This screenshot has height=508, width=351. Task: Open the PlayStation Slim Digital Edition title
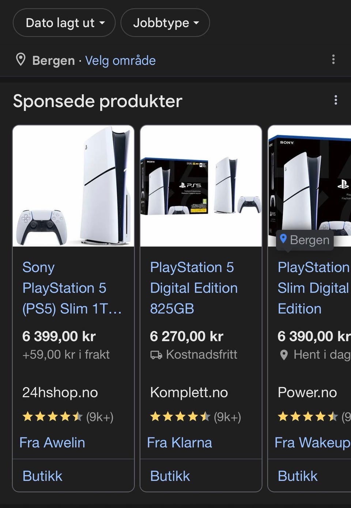coord(313,288)
